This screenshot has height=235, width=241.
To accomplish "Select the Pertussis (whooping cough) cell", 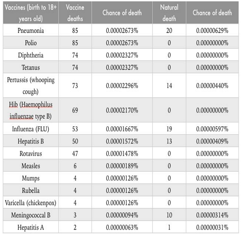I will pos(31,86).
